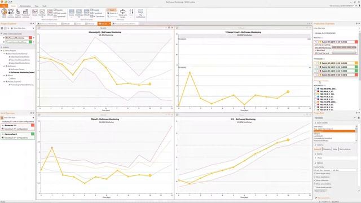Collapse the Workset batch list section
Screen dimensions: 361x203
pos(314,86)
